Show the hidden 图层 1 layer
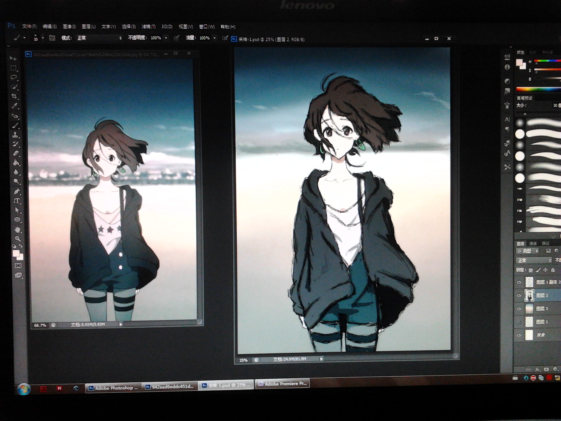The height and width of the screenshot is (421, 561). 519,322
